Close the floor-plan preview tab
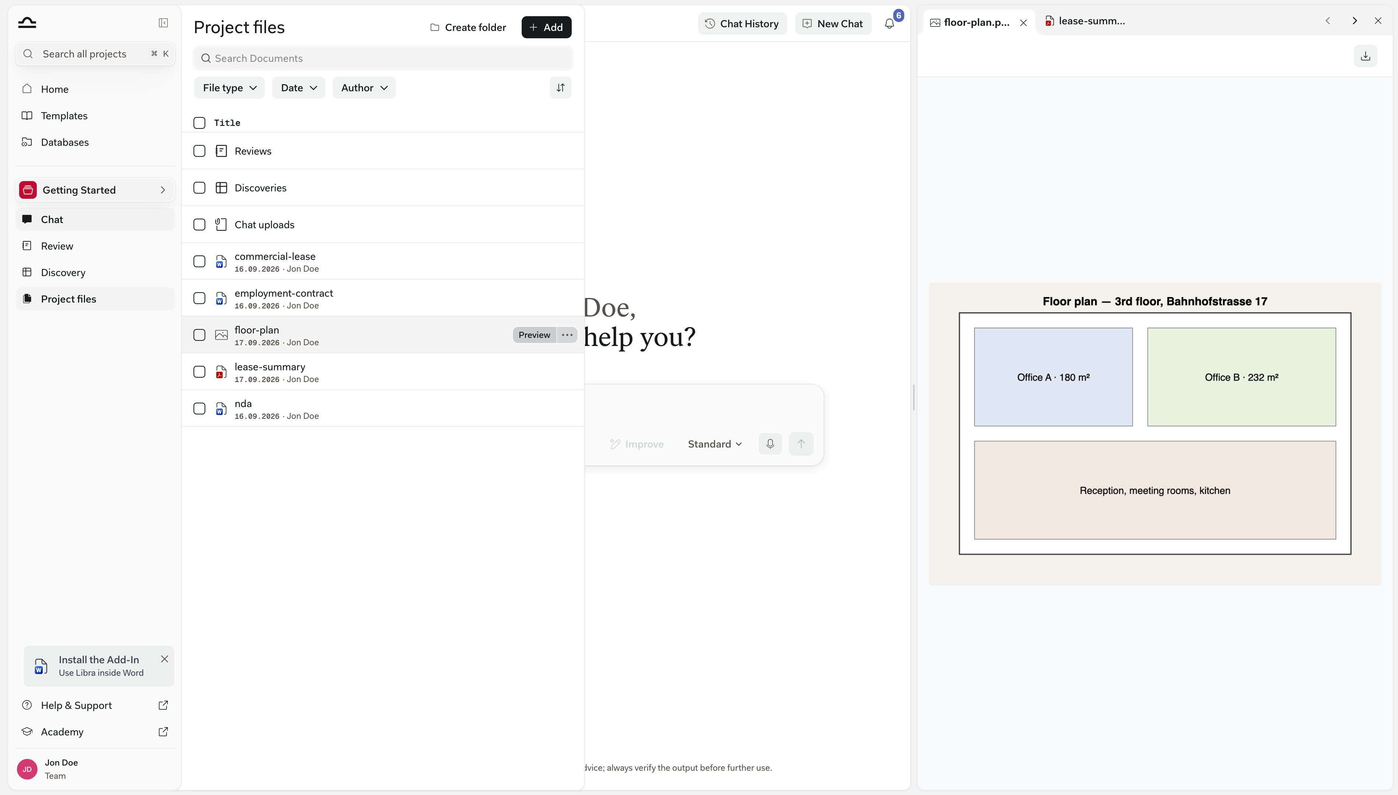 [x=1024, y=23]
